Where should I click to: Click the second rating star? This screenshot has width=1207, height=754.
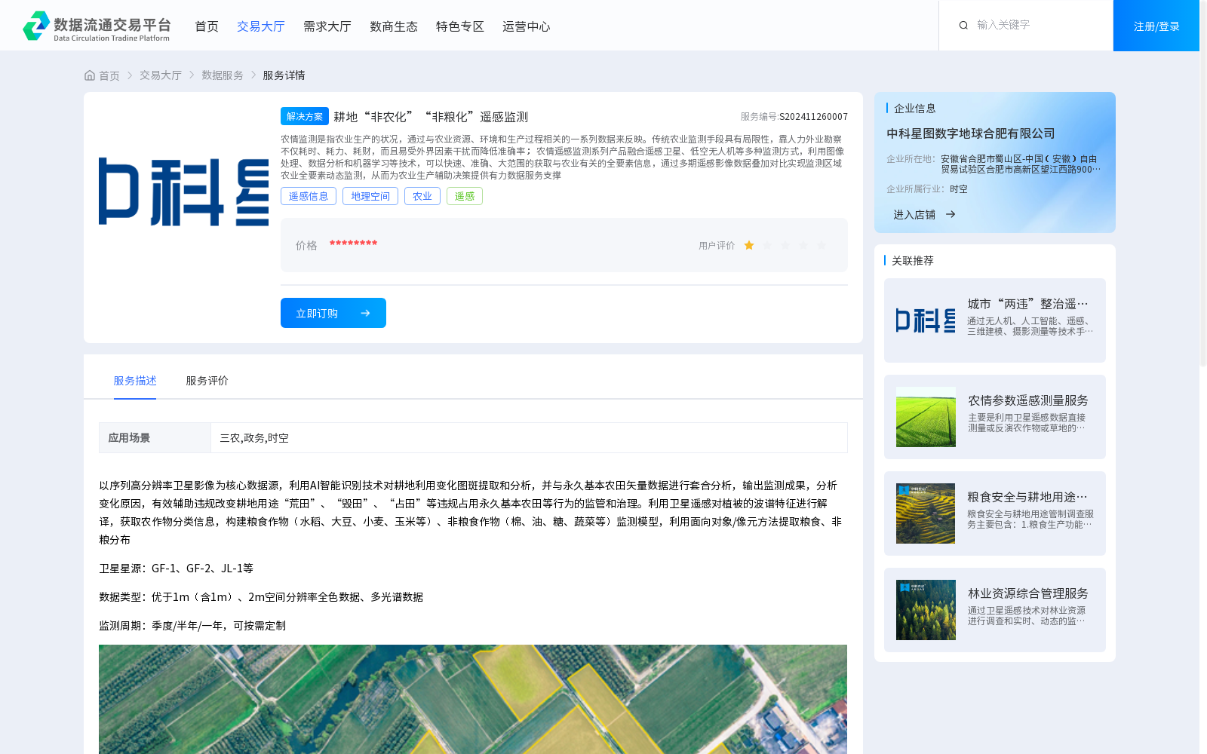point(767,245)
